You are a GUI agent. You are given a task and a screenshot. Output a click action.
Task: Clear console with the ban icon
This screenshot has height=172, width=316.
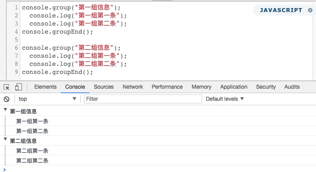tap(6, 99)
